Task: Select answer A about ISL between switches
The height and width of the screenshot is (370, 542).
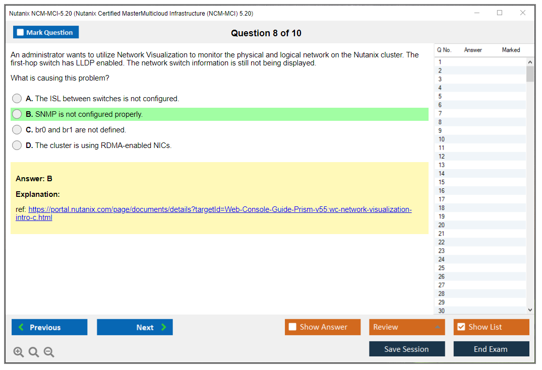Action: (17, 99)
